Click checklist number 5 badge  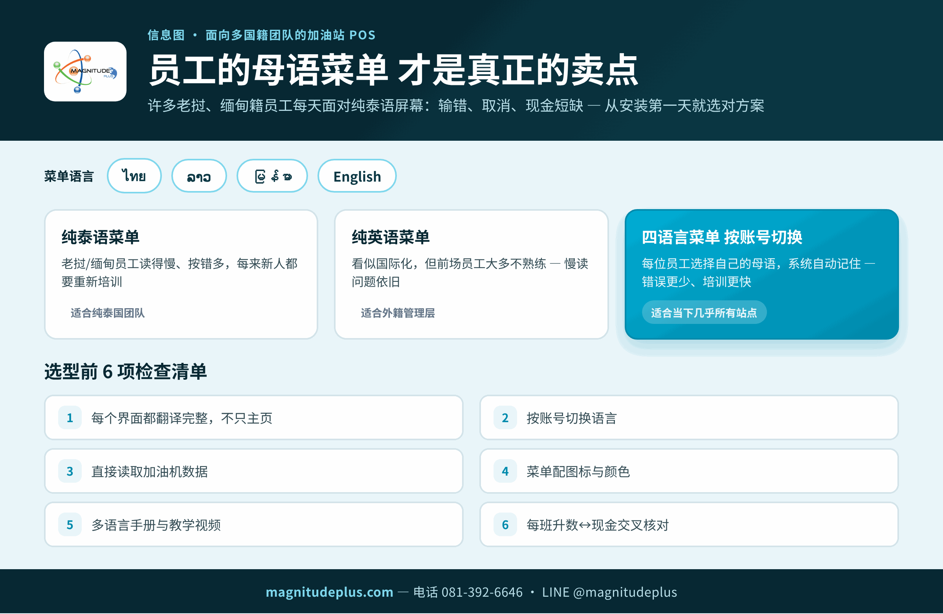click(x=70, y=525)
